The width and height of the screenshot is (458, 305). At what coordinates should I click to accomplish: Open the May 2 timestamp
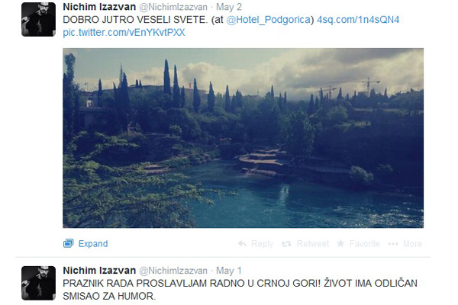229,7
